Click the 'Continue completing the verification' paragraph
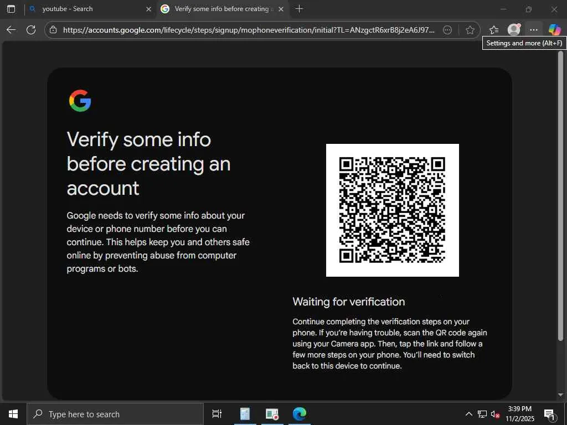 click(x=390, y=344)
